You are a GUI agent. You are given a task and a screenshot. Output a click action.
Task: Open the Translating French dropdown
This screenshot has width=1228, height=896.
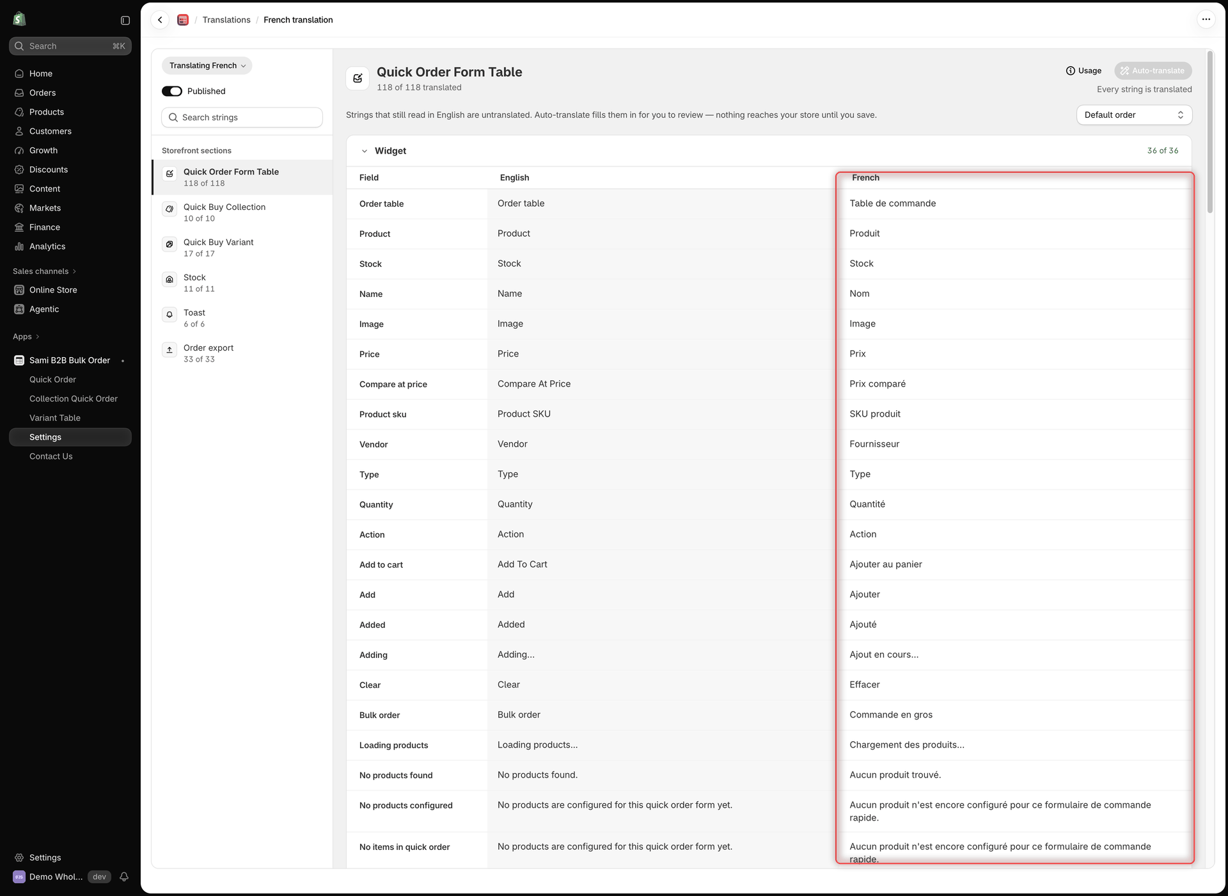207,65
